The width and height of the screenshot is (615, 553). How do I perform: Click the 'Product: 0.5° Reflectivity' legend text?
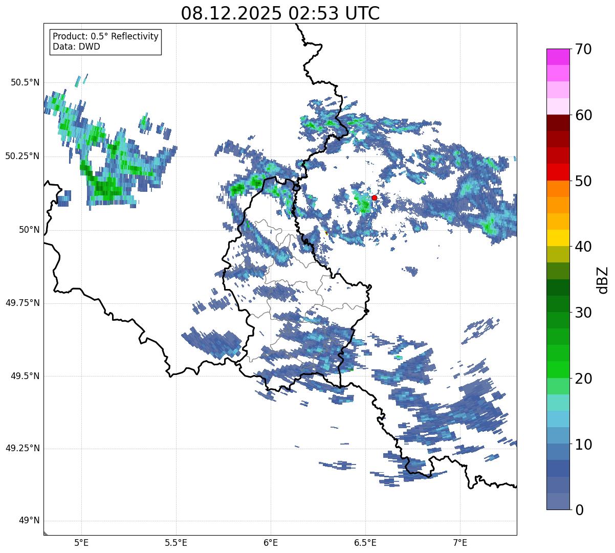(106, 36)
